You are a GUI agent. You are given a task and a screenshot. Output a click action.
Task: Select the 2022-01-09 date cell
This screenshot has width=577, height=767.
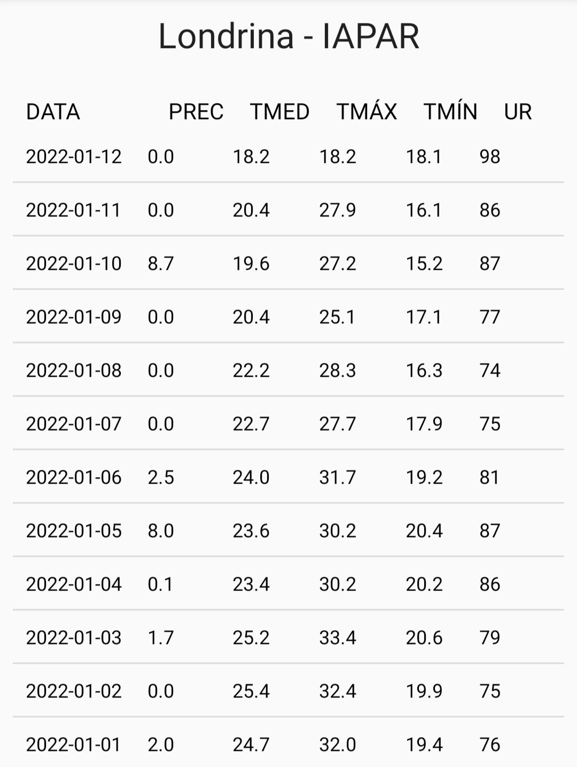(x=74, y=317)
